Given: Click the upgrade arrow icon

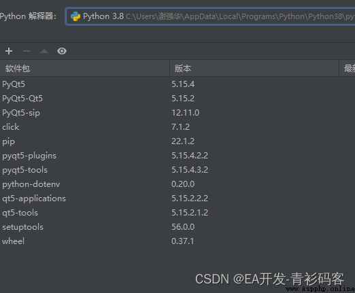Looking at the screenshot, I should [44, 51].
